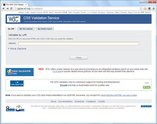
Task: Switch to the By URI tab
Action: [11, 29]
